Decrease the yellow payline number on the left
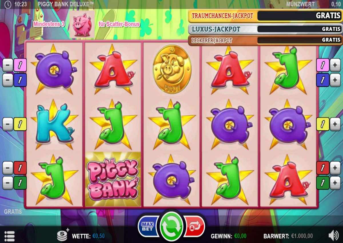This screenshot has height=243, width=343. (x=8, y=124)
